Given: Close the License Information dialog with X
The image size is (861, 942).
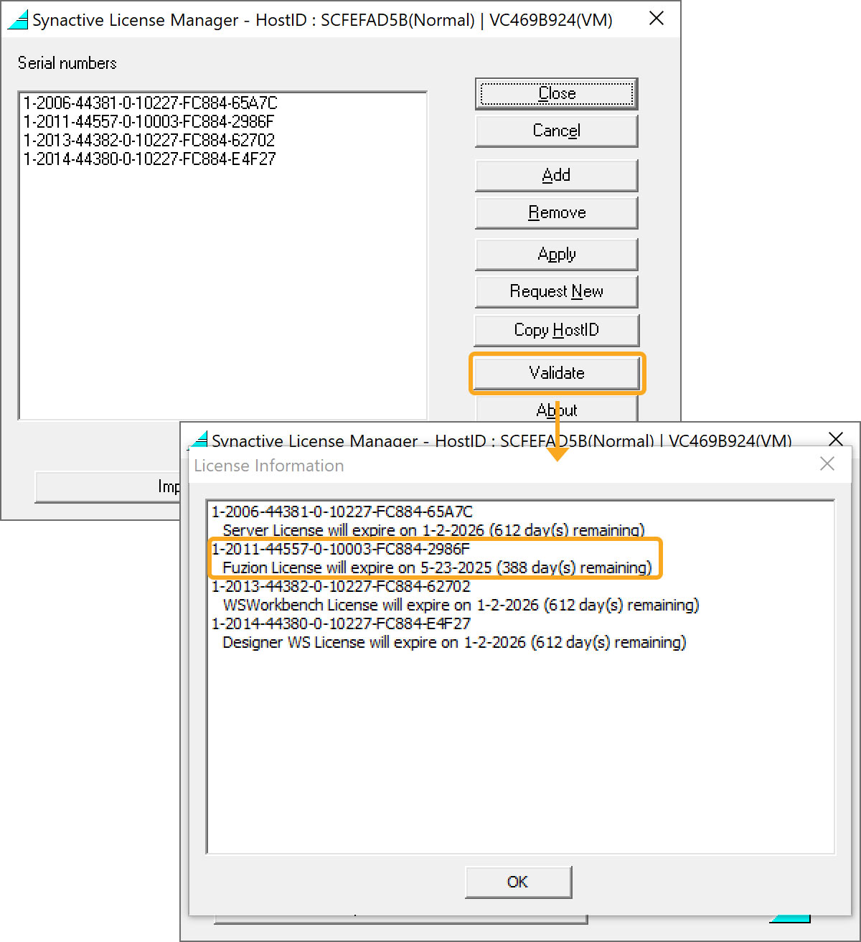Looking at the screenshot, I should point(827,464).
